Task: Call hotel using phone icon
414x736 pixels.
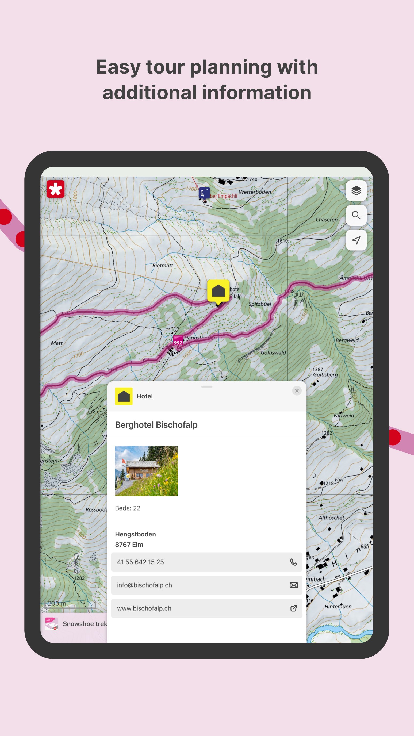Action: click(293, 562)
